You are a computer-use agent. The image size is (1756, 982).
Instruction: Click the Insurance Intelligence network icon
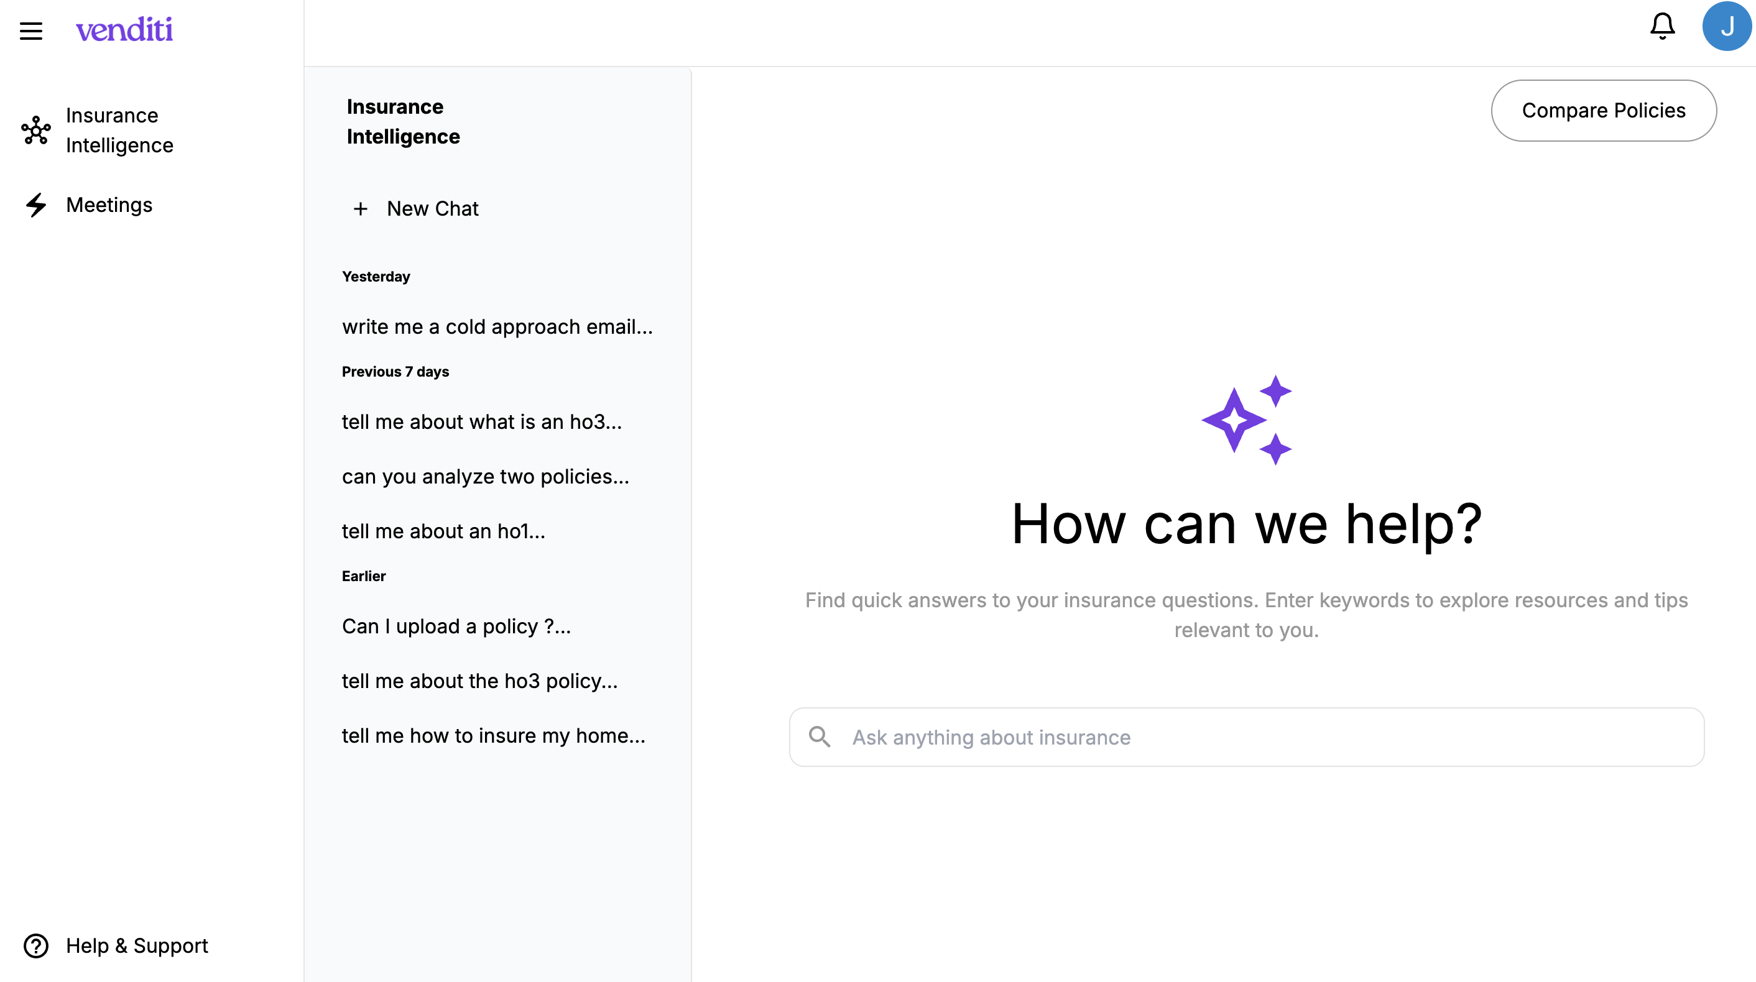coord(35,130)
